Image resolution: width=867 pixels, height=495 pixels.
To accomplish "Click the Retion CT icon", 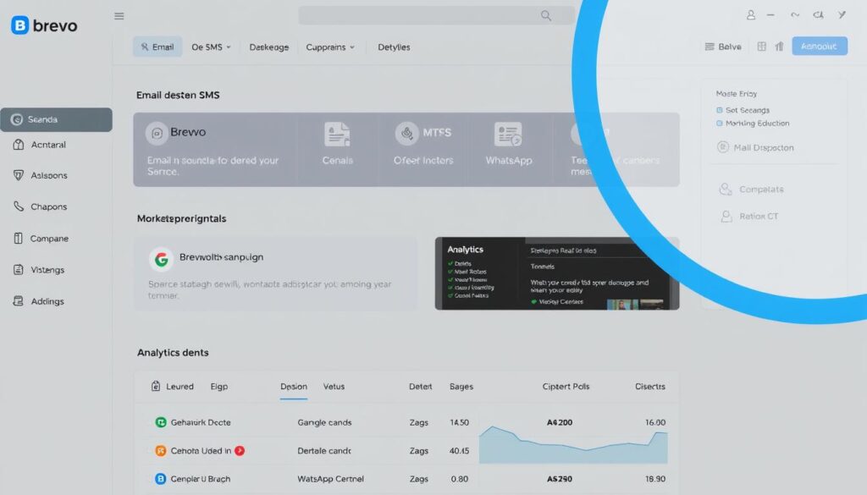I will pos(726,216).
